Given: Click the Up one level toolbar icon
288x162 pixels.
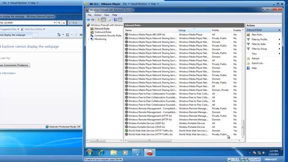Looking at the screenshot, I should pos(99,20).
